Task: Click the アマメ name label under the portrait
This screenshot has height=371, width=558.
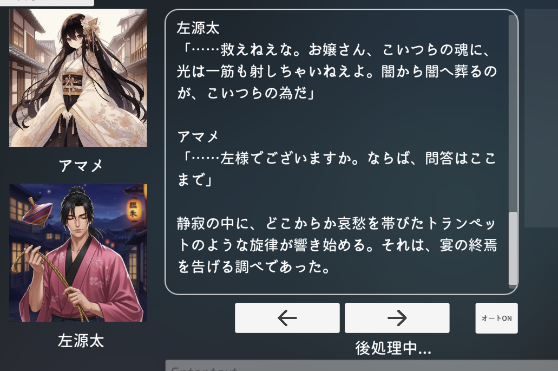Action: click(81, 166)
